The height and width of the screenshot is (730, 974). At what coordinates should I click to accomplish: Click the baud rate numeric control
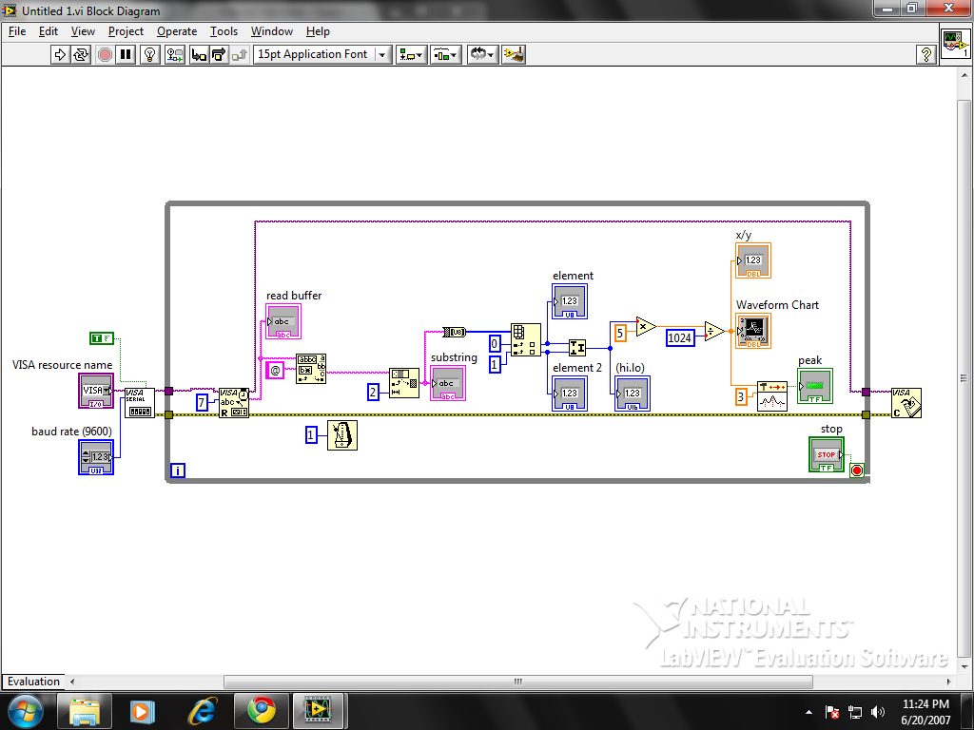coord(96,457)
